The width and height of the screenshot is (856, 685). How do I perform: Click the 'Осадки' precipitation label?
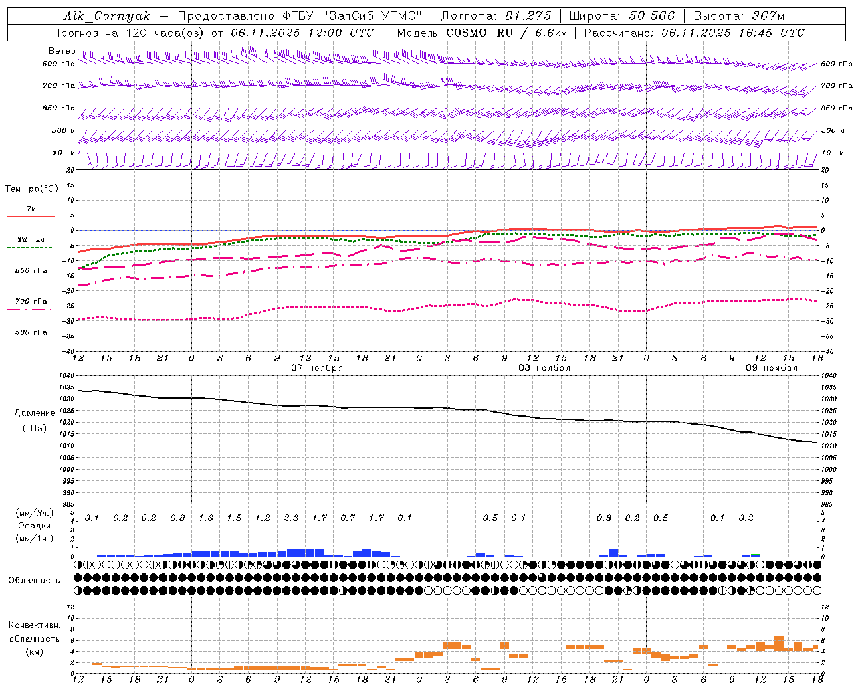[x=35, y=526]
